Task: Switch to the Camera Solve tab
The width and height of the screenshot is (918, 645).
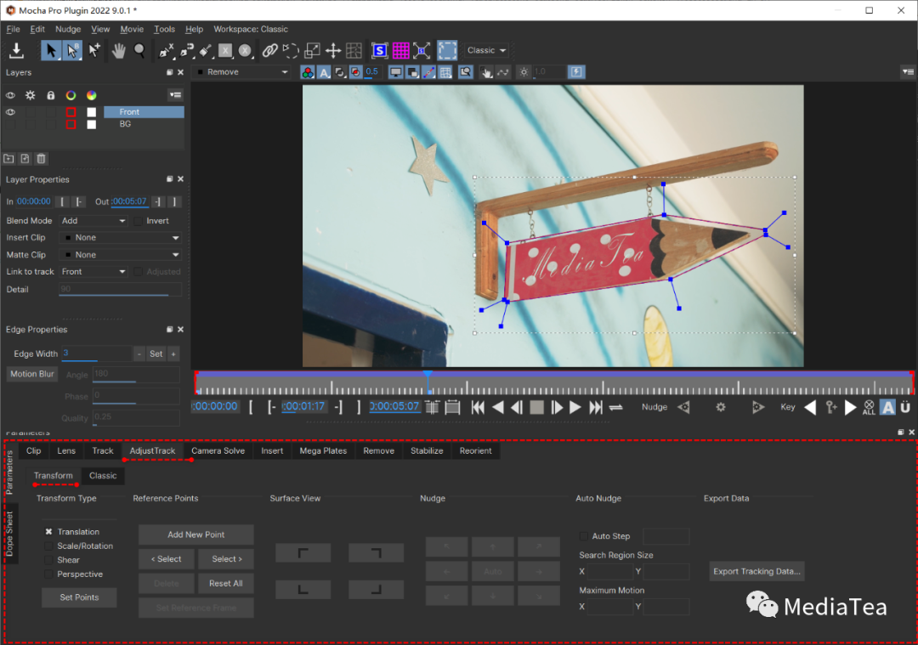Action: (x=218, y=450)
